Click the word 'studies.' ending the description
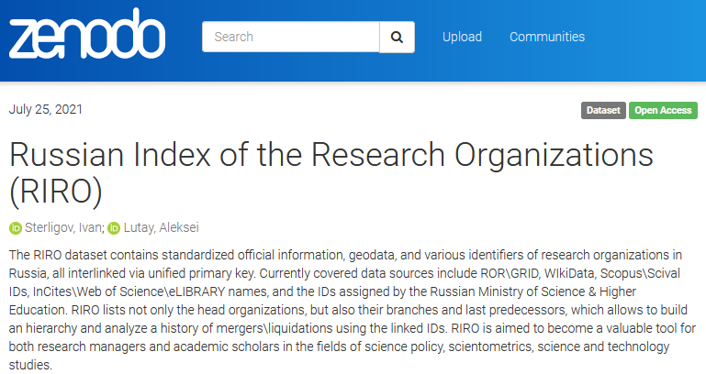 (x=31, y=364)
